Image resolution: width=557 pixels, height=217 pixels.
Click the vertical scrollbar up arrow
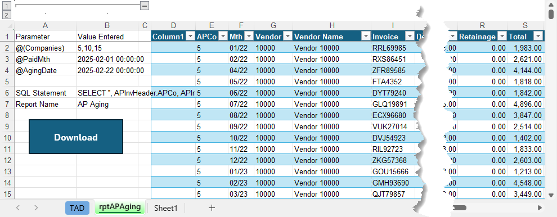(x=551, y=5)
